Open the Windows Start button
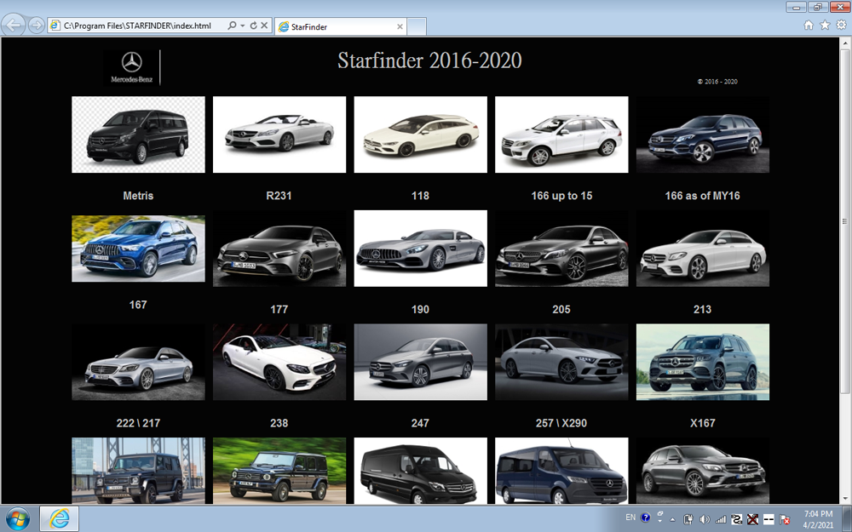This screenshot has height=532, width=852. pos(17,519)
